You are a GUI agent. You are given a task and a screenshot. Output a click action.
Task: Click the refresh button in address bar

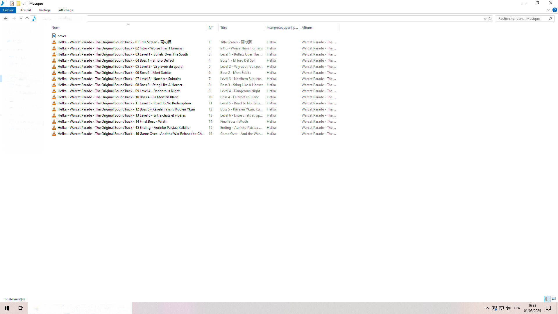tap(490, 19)
